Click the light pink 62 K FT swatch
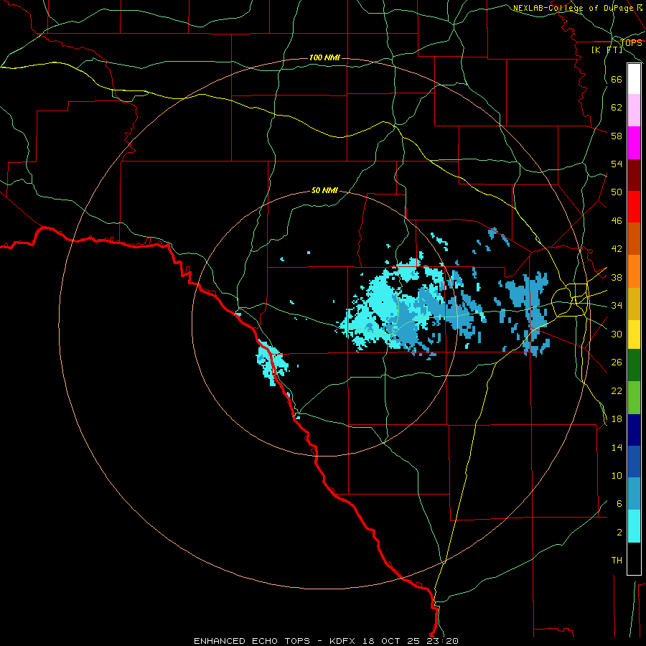The width and height of the screenshot is (646, 646). click(x=634, y=111)
